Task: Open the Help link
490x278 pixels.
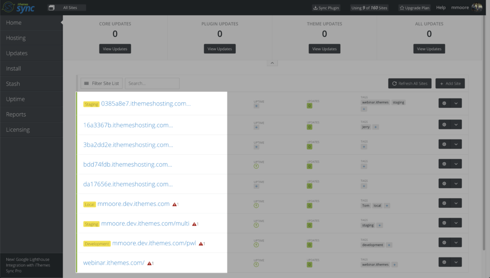Action: click(441, 8)
